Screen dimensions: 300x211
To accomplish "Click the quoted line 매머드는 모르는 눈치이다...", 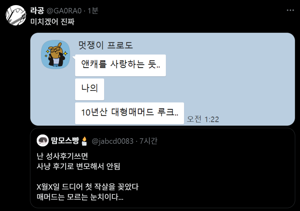I will (x=80, y=197).
